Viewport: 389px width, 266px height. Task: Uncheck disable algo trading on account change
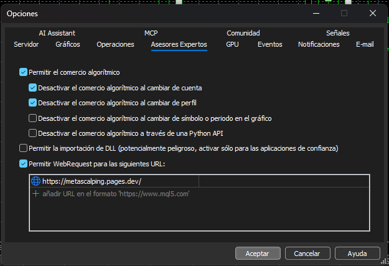pos(32,88)
